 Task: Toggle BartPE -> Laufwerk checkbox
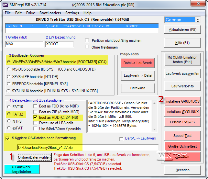coord(121,139)
